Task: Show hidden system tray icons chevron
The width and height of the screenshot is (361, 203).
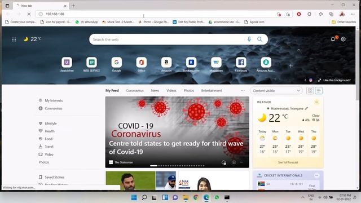Action: tap(302, 197)
